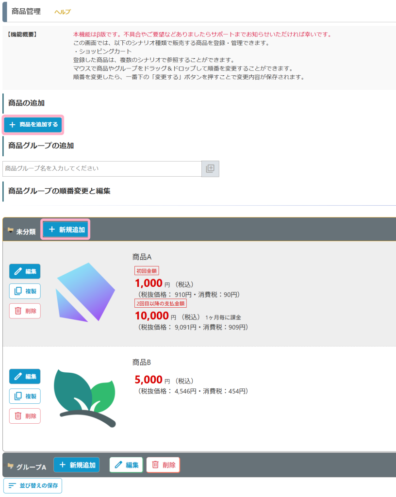The image size is (396, 497).
Task: Edit 商品B with the 編集 button
Action: tap(25, 377)
